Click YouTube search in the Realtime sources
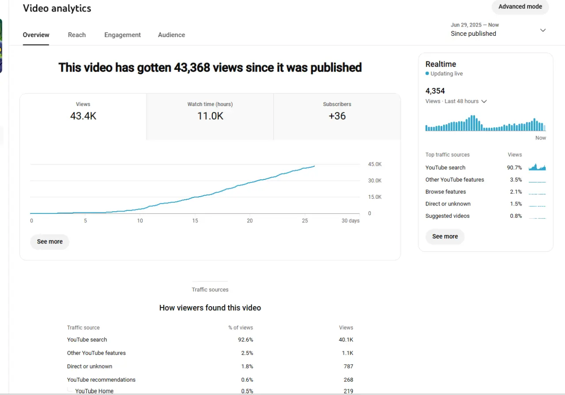 click(445, 167)
